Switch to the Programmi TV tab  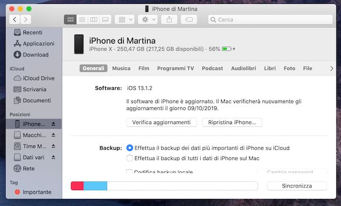tap(176, 68)
